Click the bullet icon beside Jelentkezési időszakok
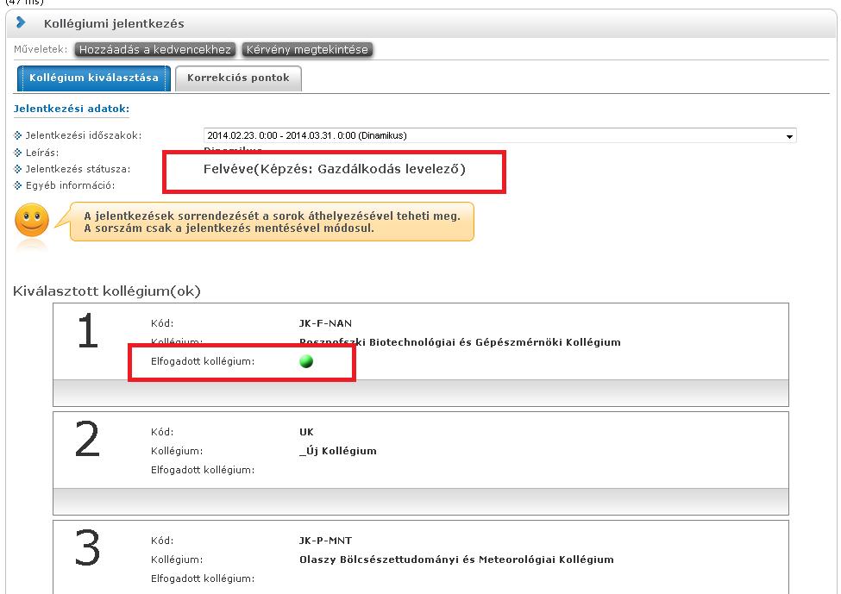841x594 pixels. tap(18, 135)
